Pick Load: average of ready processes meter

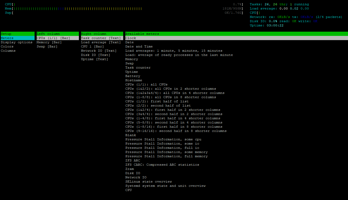(179, 55)
